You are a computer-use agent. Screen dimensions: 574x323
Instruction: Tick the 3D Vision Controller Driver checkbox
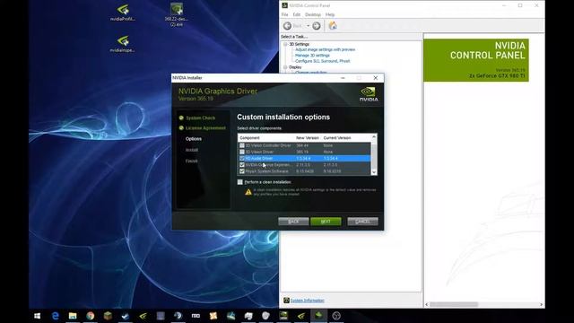coord(241,145)
